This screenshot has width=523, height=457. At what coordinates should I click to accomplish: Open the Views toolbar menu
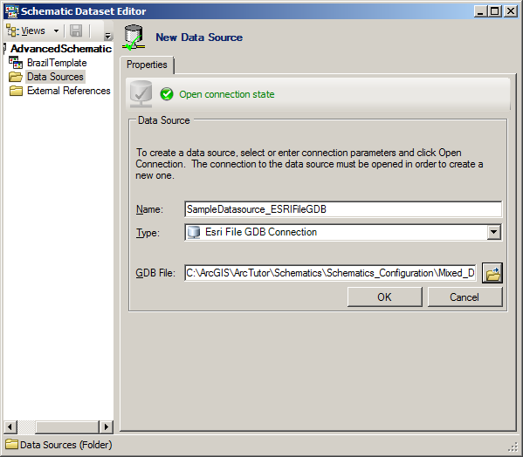point(32,31)
